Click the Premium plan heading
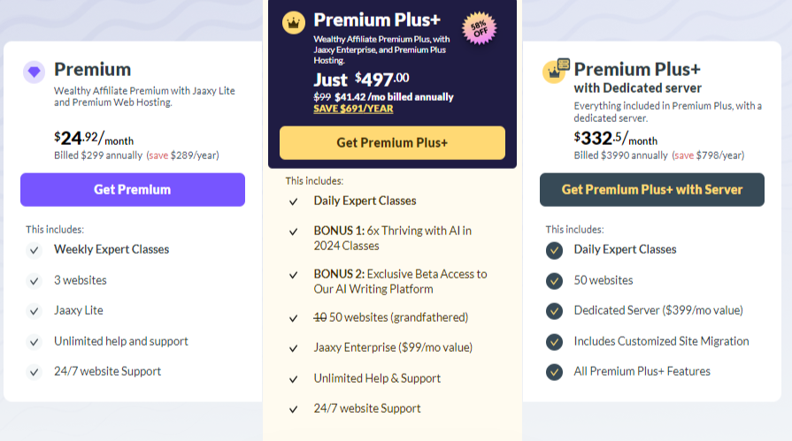792x441 pixels. click(x=92, y=69)
